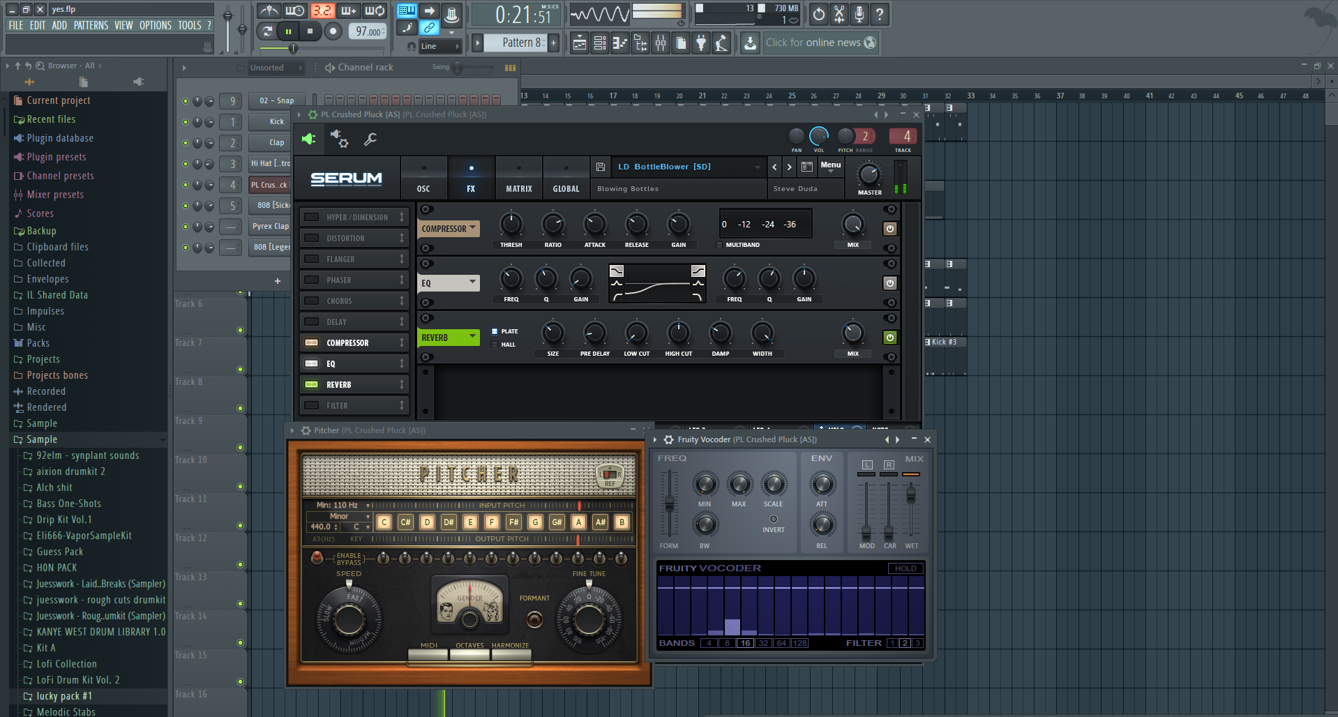Open the PATTERNS menu
The width and height of the screenshot is (1338, 717).
pyautogui.click(x=91, y=25)
